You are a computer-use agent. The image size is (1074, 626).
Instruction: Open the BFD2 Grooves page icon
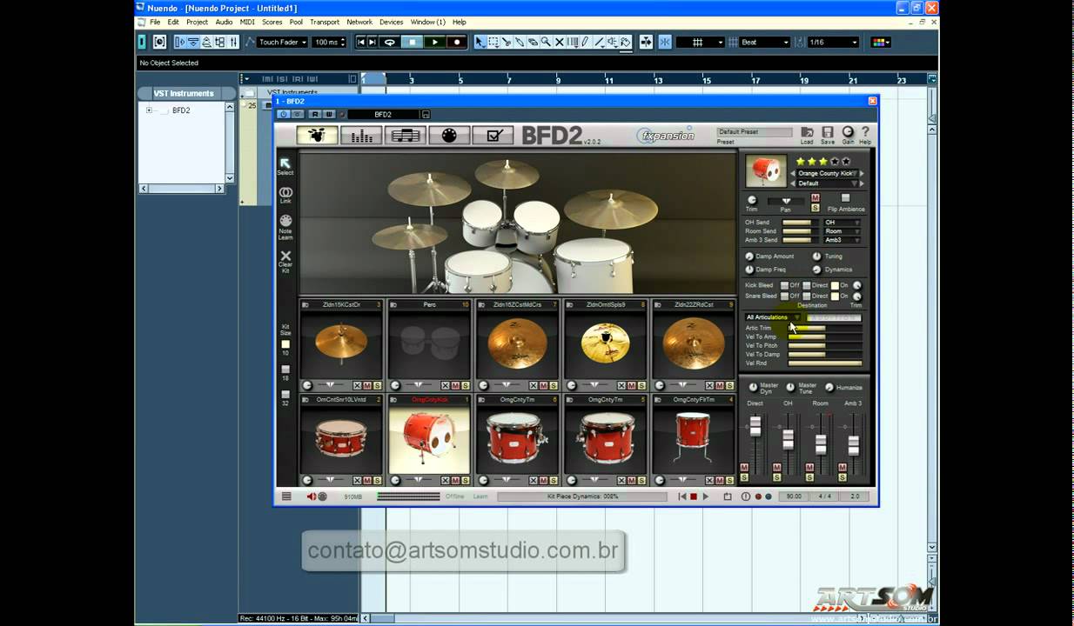coord(405,135)
